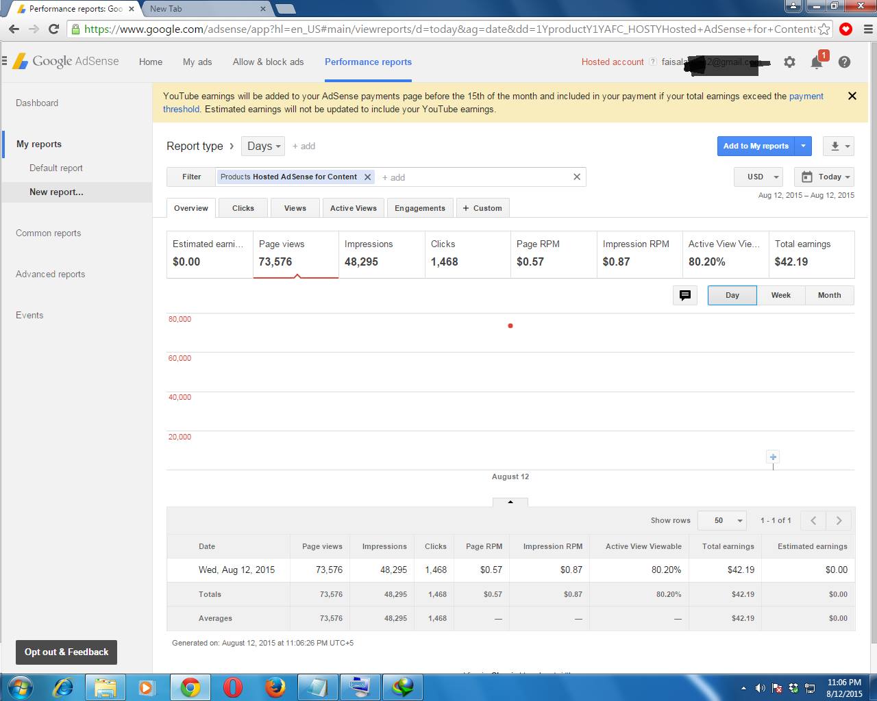The height and width of the screenshot is (701, 877).
Task: Click the Google AdSense logo
Action: tap(66, 61)
